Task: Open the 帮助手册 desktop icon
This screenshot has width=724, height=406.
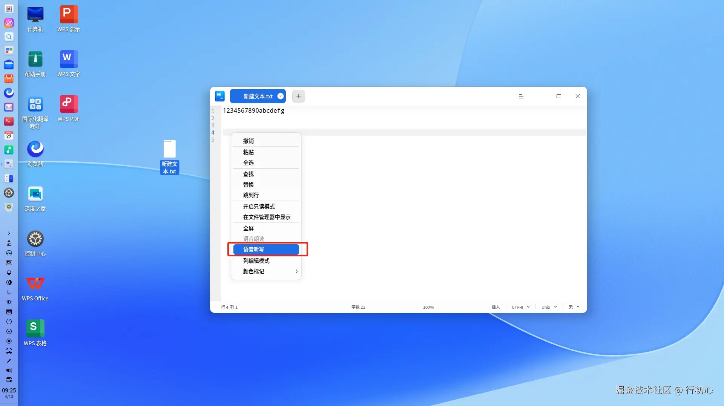Action: coord(35,64)
